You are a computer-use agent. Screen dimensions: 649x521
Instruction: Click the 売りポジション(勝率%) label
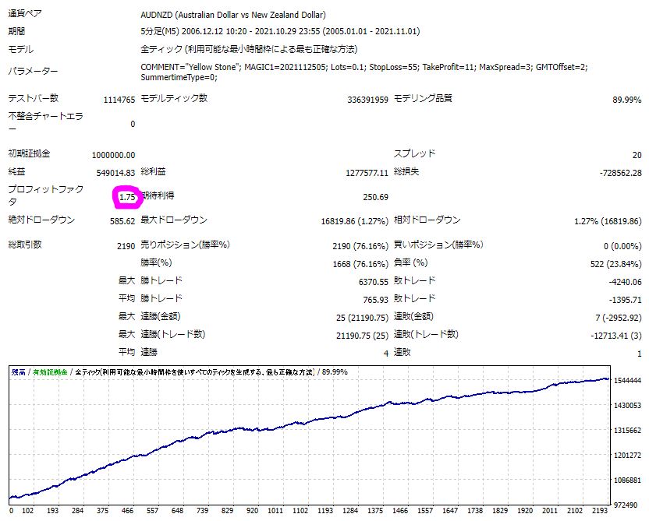tap(185, 245)
